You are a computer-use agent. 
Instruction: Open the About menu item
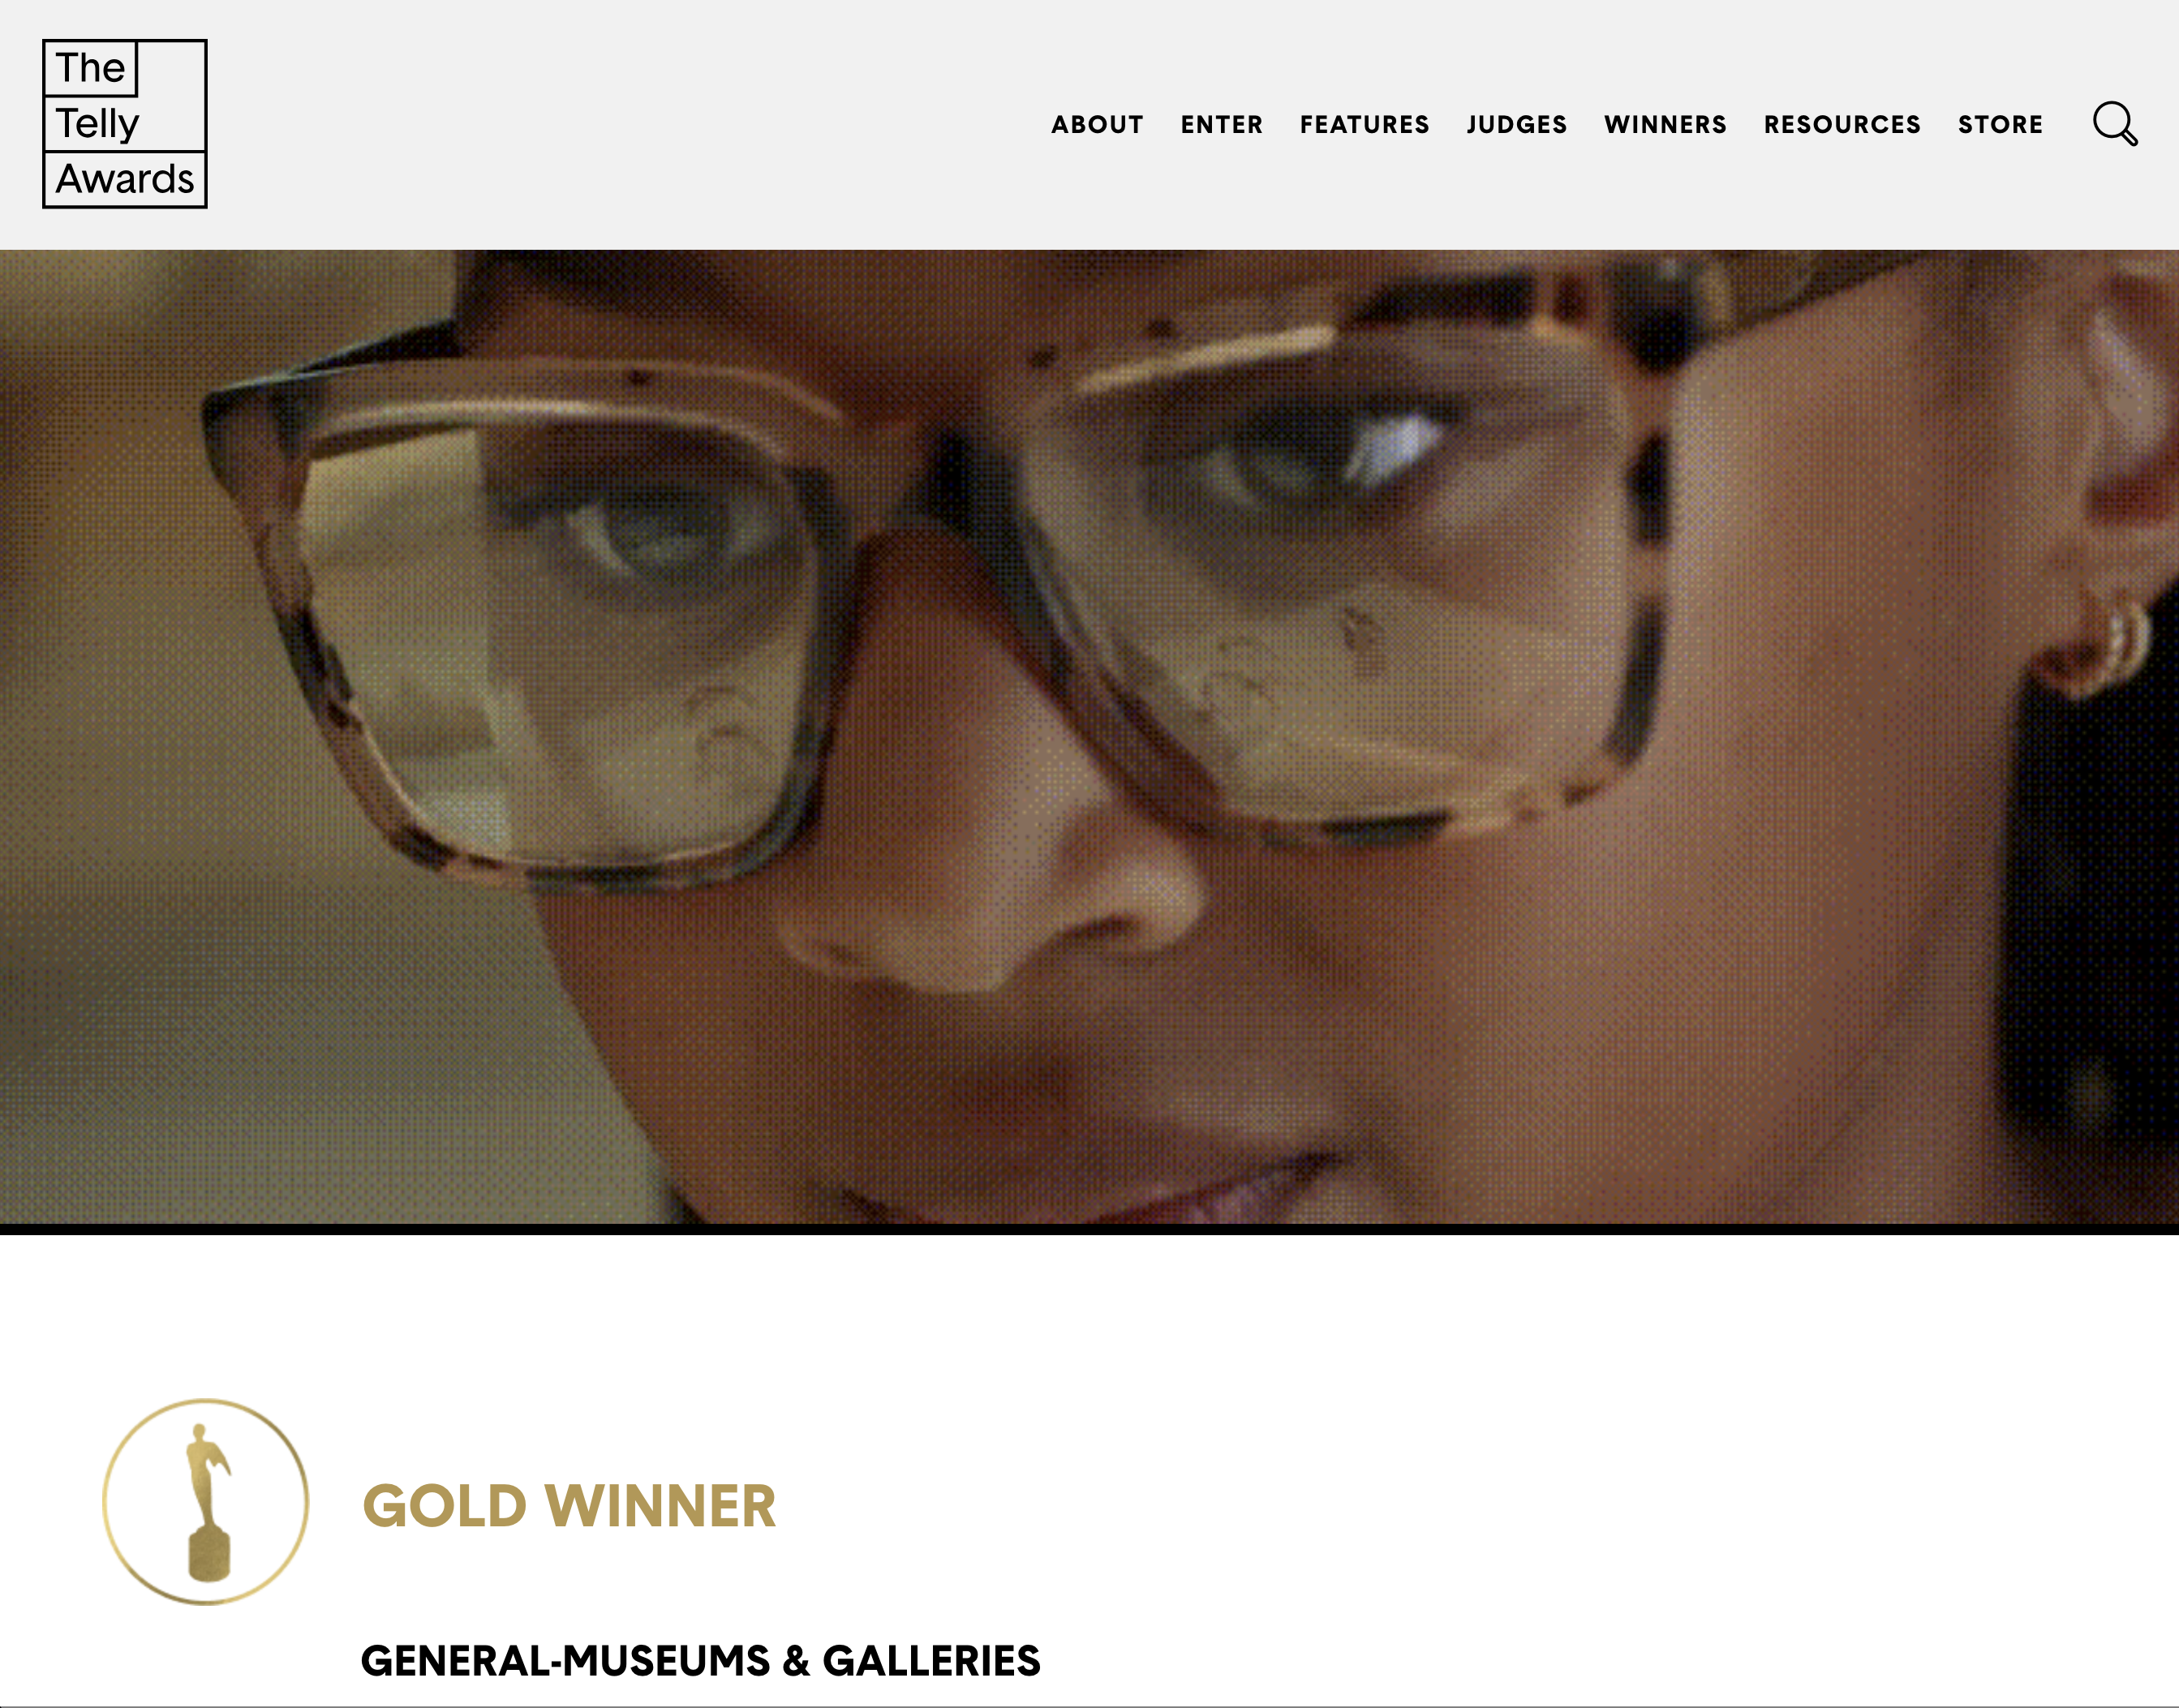pos(1097,125)
